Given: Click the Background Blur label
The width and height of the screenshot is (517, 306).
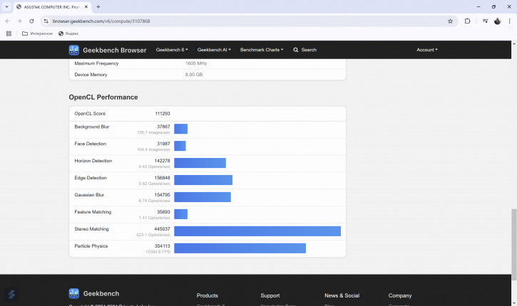Looking at the screenshot, I should 92,127.
